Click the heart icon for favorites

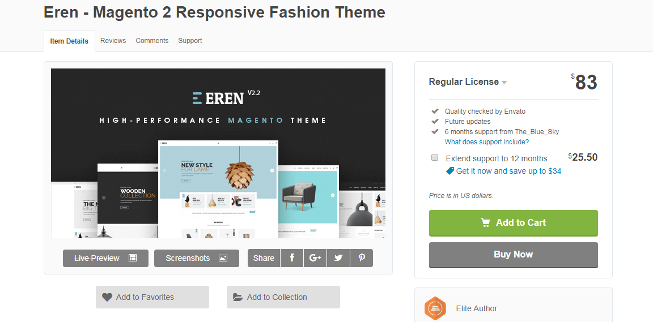click(107, 297)
